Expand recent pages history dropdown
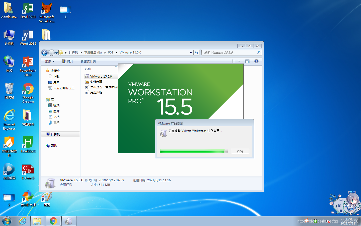The width and height of the screenshot is (361, 226). pos(56,53)
